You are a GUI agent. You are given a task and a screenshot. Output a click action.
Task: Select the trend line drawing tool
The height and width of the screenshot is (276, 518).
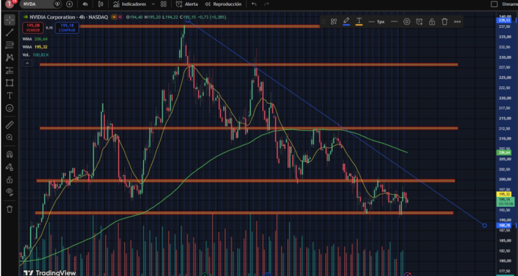[9, 32]
